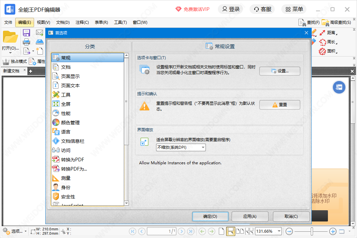Open the 表单(R) menu

pos(101,22)
